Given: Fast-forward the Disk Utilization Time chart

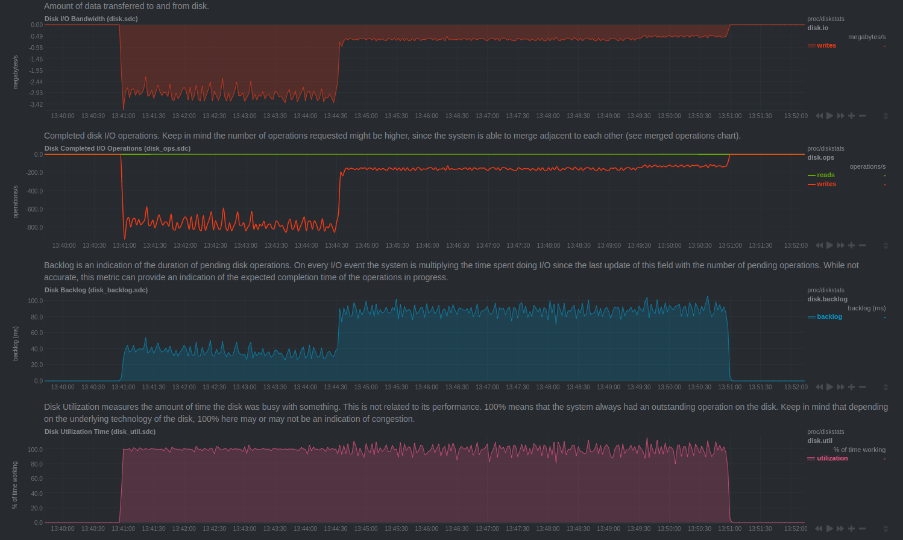Looking at the screenshot, I should [x=840, y=529].
